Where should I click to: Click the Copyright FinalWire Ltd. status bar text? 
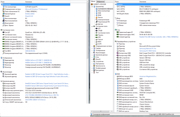162,114
